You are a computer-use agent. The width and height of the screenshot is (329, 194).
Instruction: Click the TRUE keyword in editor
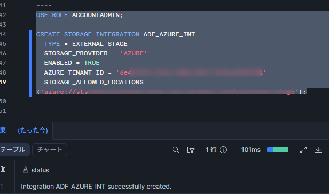(92, 63)
